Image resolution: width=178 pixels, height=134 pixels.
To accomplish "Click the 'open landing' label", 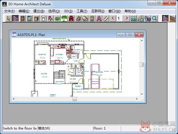I will tap(60, 82).
